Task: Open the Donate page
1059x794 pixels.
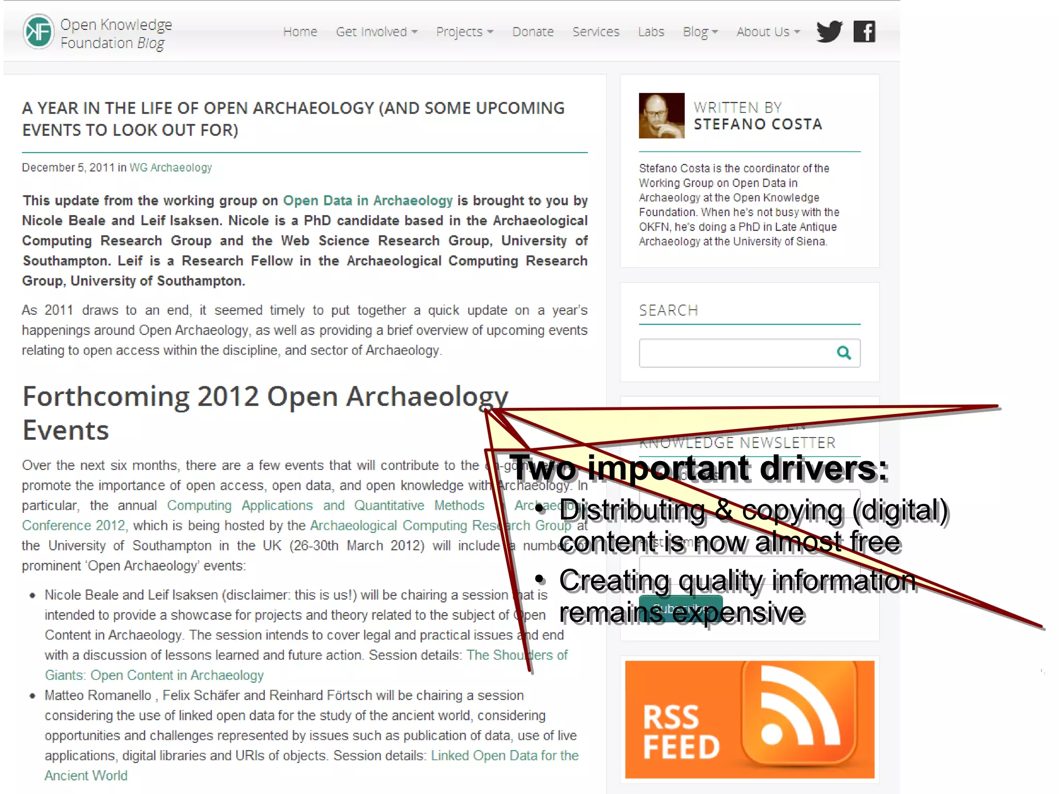Action: [x=533, y=32]
